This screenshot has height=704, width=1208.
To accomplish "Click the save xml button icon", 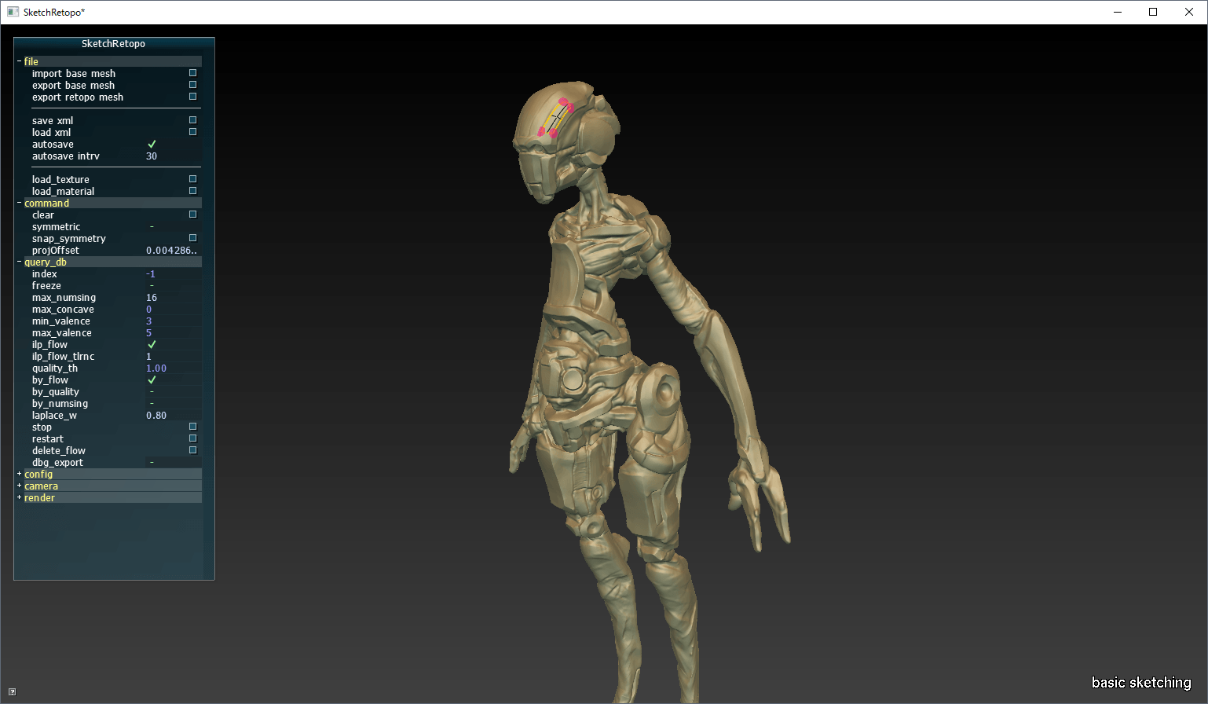I will pos(192,119).
